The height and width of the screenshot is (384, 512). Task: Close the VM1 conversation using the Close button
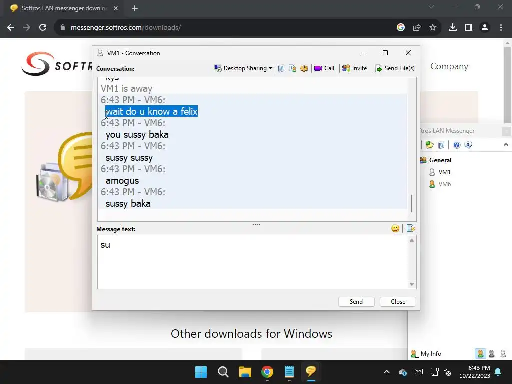398,302
